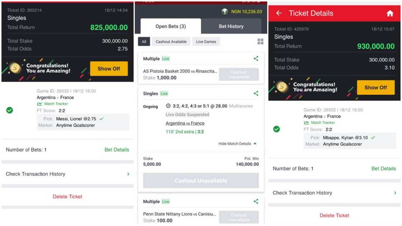Open the Argentina vs France match link

[185, 123]
